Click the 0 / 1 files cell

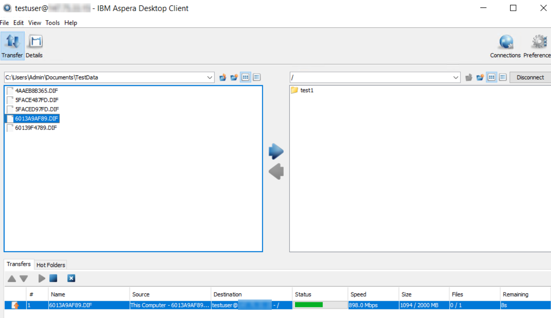(475, 305)
